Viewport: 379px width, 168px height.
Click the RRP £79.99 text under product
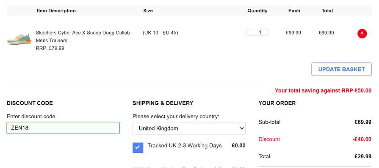[50, 48]
